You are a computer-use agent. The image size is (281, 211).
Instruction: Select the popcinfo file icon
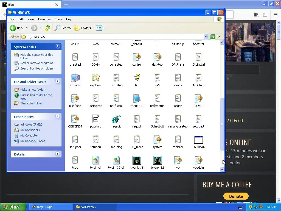click(95, 119)
